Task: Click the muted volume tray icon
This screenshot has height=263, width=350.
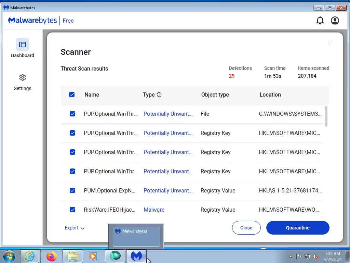Action: (x=315, y=256)
